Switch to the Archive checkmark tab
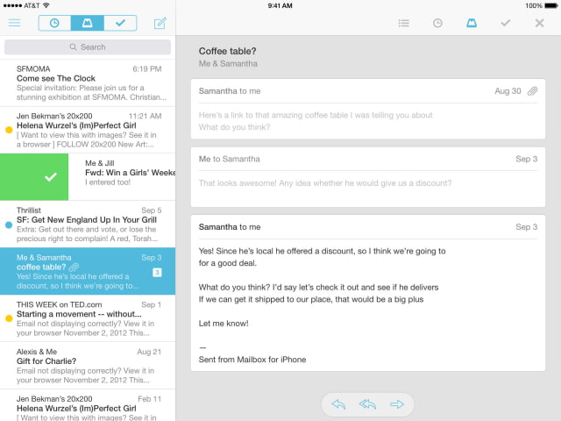The height and width of the screenshot is (421, 561). [x=120, y=23]
